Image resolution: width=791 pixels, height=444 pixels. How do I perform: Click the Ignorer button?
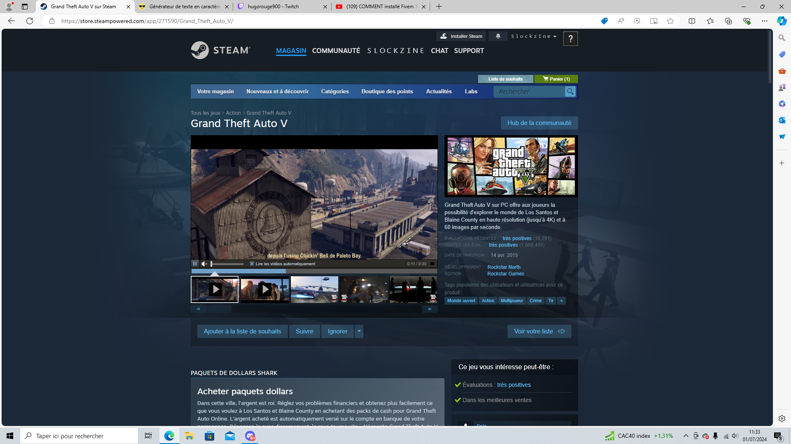337,331
